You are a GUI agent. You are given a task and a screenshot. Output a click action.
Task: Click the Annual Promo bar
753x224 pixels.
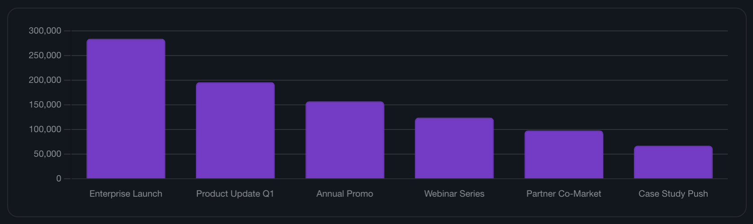tap(345, 140)
